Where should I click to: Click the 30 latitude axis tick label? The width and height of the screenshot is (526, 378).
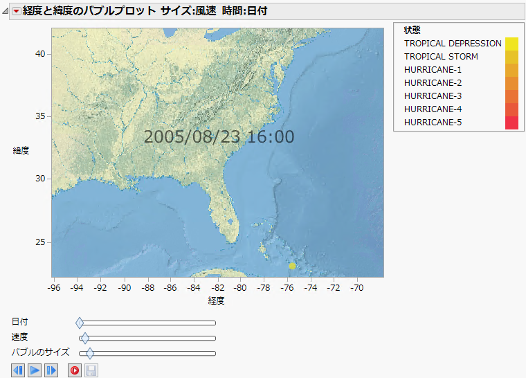[x=40, y=179]
